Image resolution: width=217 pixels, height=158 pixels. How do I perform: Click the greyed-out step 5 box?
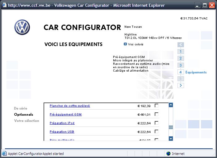pos(181,79)
